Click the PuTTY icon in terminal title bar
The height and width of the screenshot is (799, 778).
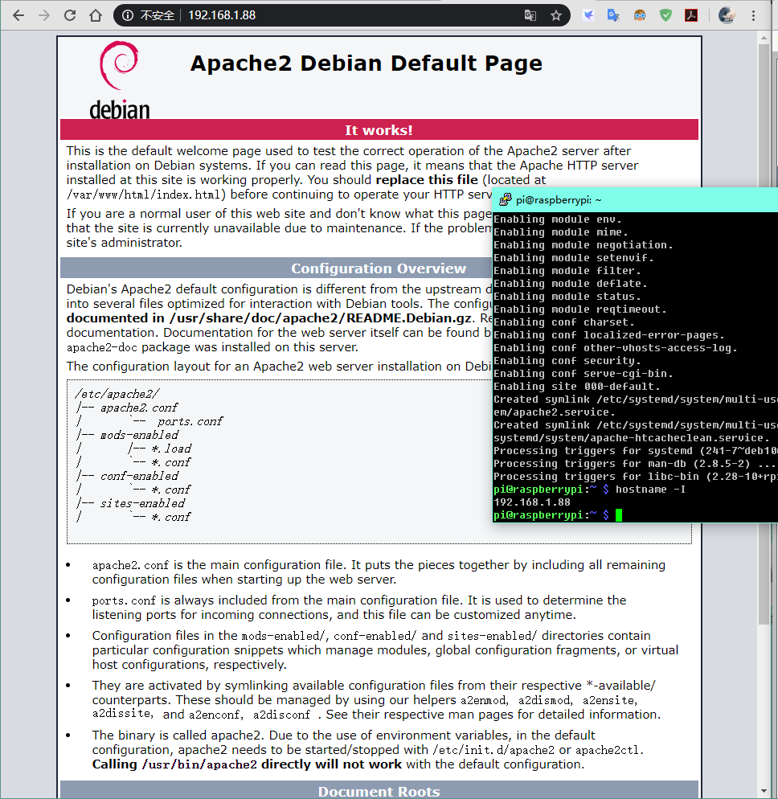[505, 199]
